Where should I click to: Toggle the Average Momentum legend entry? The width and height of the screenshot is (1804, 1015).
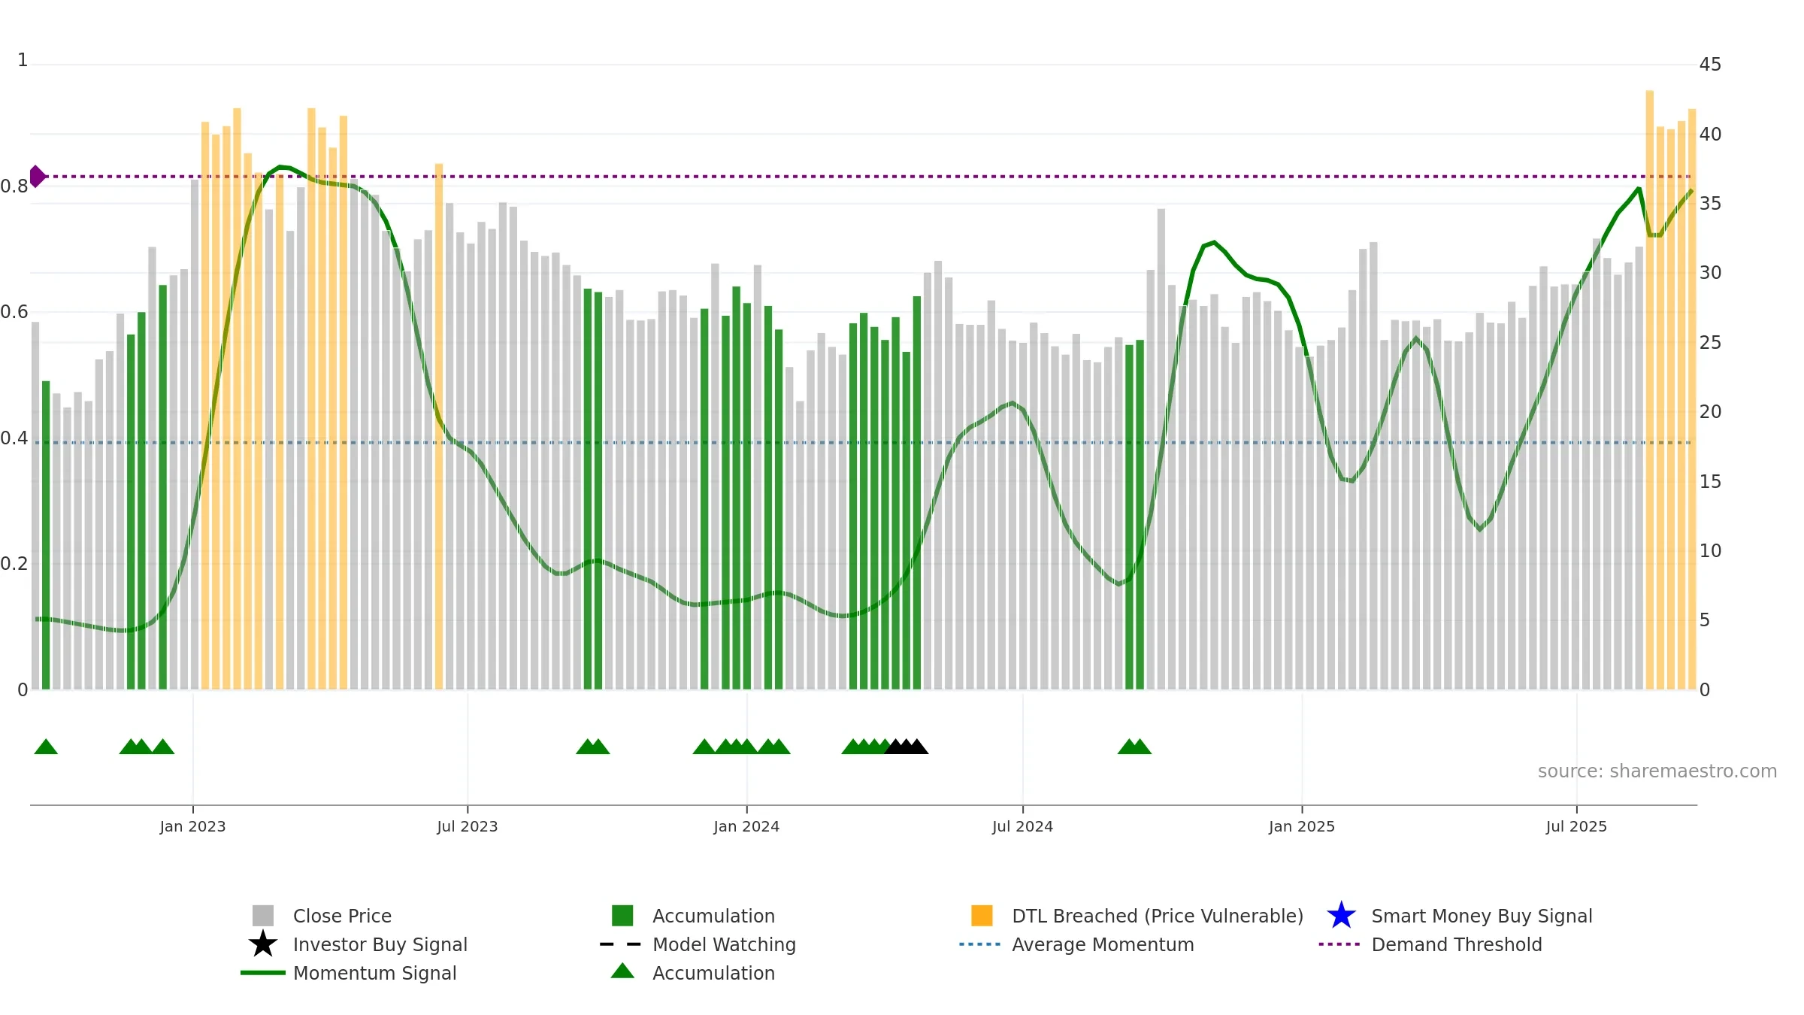[1076, 944]
